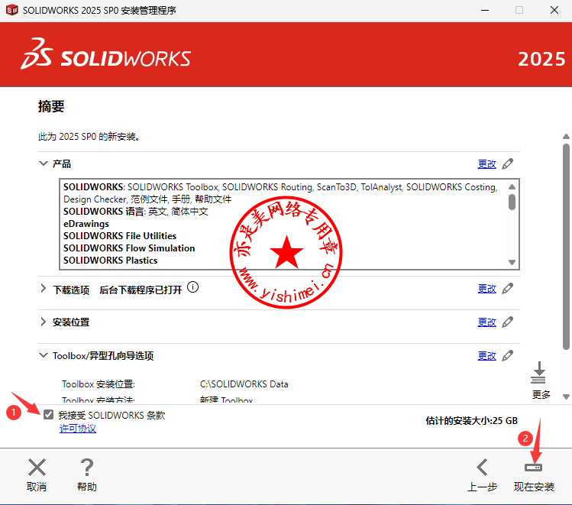572x505 pixels.
Task: Open the 许可协议 link
Action: tap(78, 429)
